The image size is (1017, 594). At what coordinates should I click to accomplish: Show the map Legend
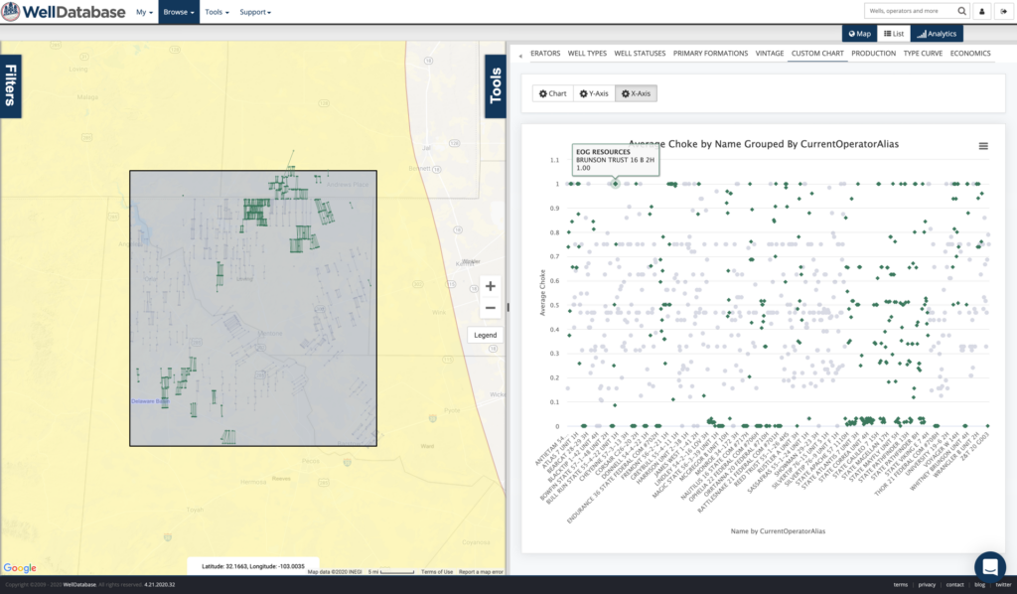click(x=485, y=336)
